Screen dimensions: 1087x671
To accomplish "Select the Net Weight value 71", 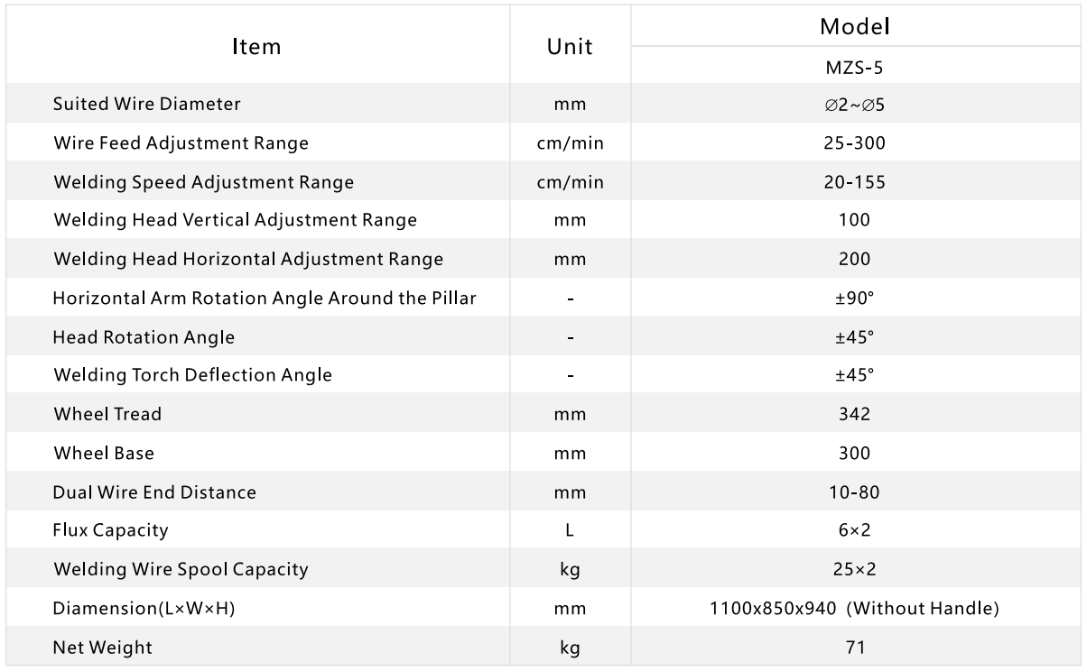I will click(x=854, y=648).
